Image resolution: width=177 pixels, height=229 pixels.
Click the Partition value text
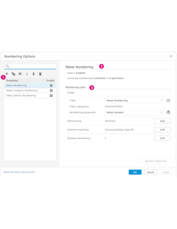pyautogui.click(x=110, y=121)
